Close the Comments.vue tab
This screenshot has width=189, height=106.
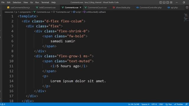[x=81, y=7]
